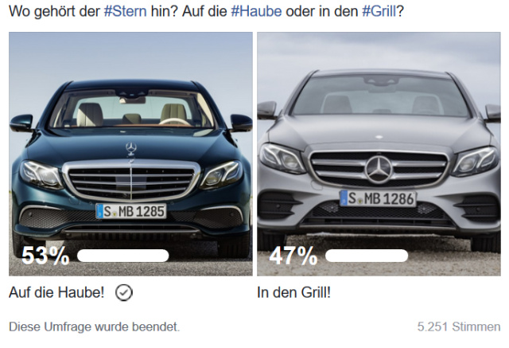Click the 47% result bar

pos(367,256)
